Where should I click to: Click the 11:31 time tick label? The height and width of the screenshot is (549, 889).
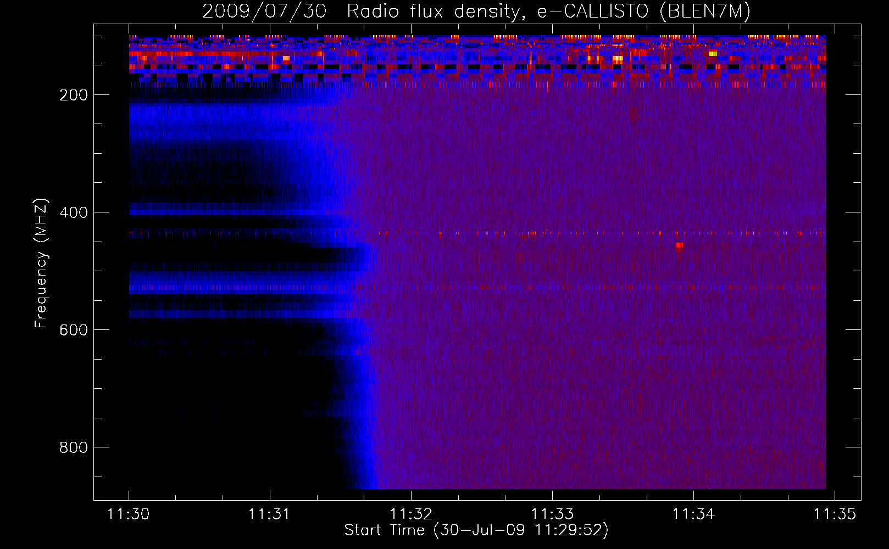pos(269,514)
